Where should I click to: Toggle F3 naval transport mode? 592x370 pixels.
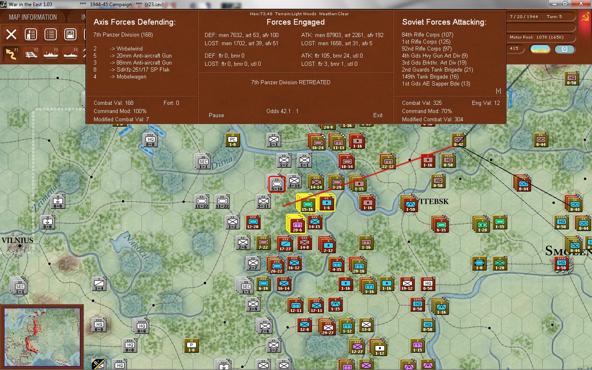pos(51,54)
